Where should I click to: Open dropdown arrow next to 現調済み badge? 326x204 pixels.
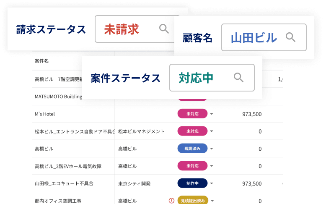(212, 149)
